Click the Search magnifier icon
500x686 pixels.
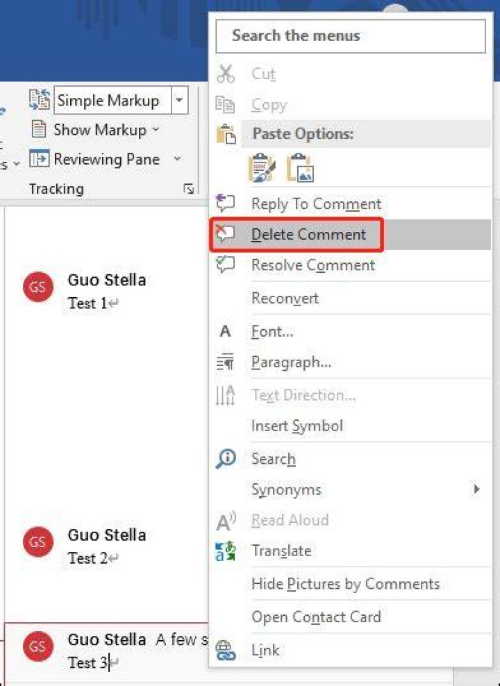226,459
